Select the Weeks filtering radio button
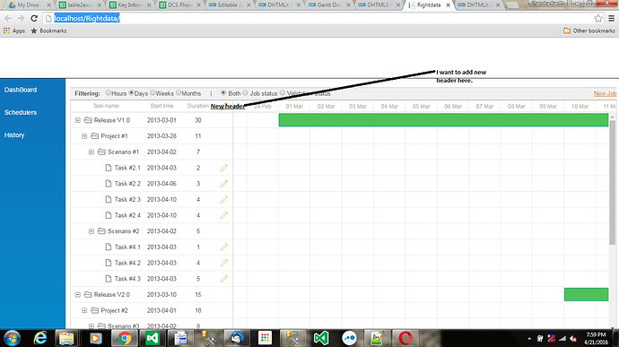This screenshot has height=347, width=619. pyautogui.click(x=153, y=92)
